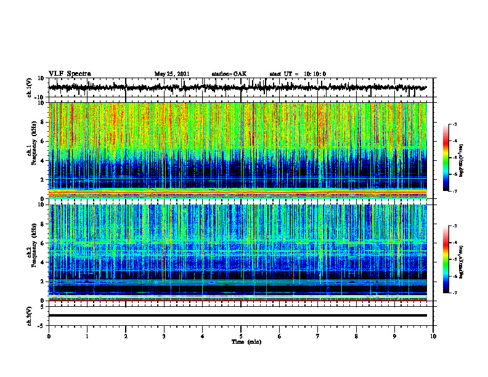
Task: Select the "ch.1(V)" waveform axis label
Action: click(30, 87)
